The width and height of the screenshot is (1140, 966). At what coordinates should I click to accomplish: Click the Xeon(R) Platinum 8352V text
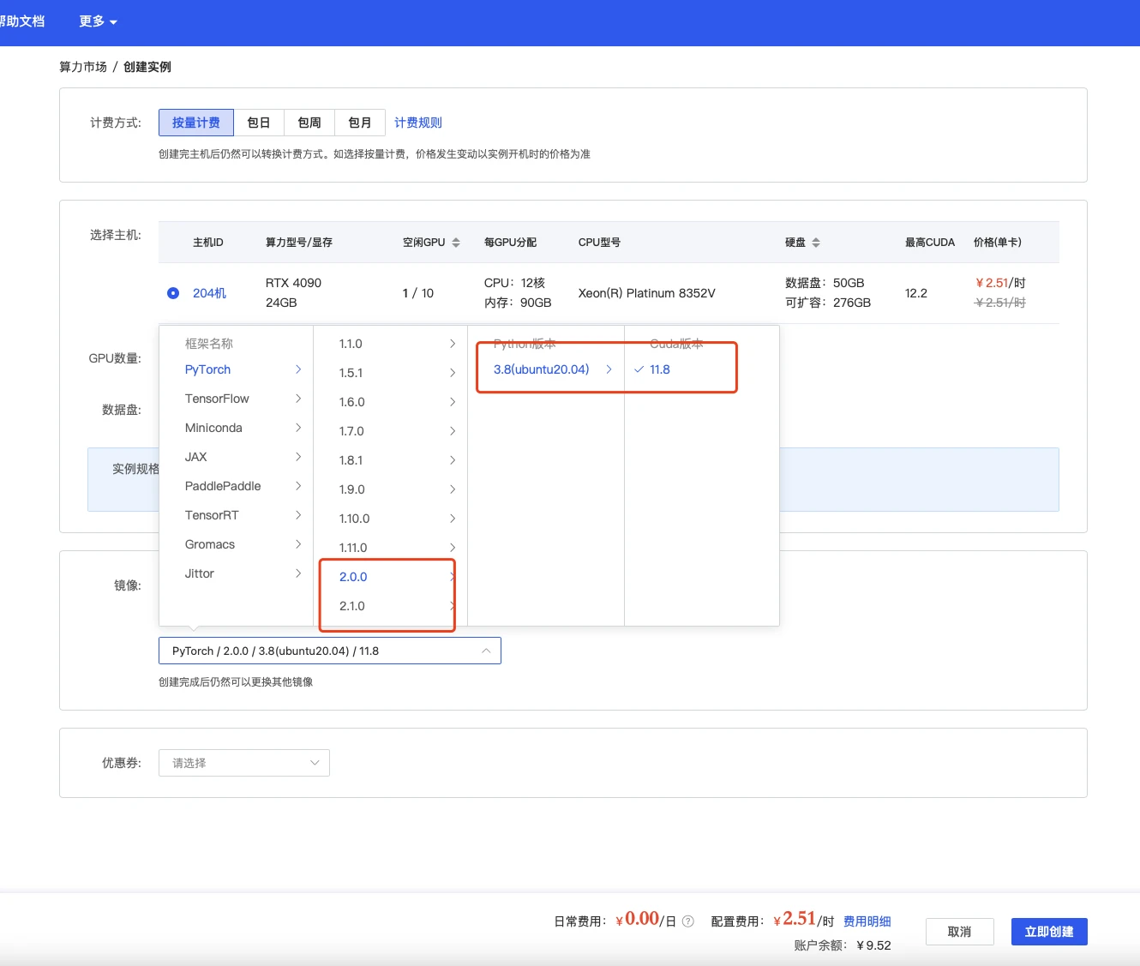(647, 293)
